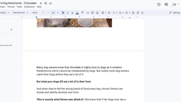Open the Format menu
The height and width of the screenshot is (102, 181).
click(11, 7)
